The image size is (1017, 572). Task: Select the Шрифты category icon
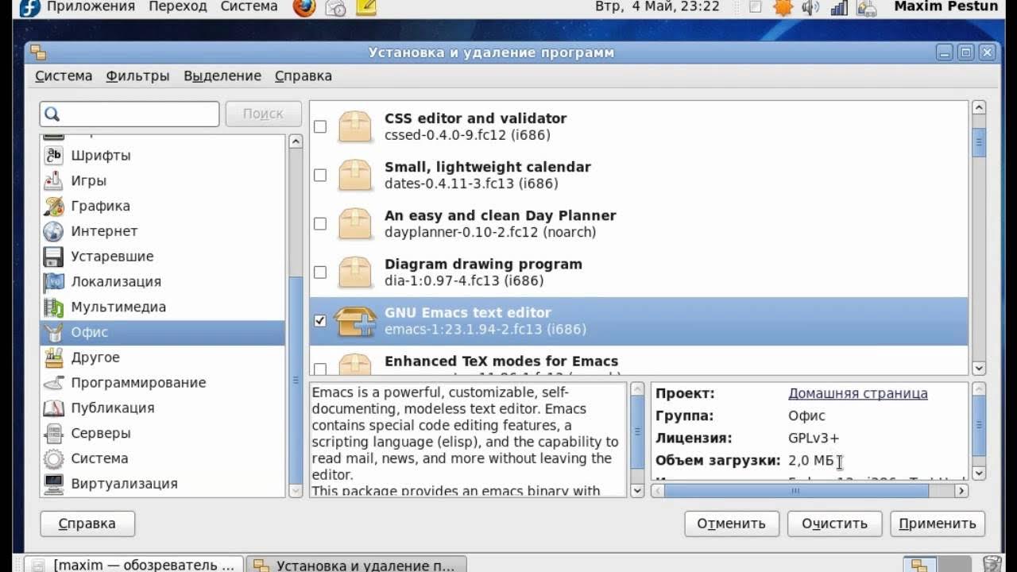click(53, 156)
